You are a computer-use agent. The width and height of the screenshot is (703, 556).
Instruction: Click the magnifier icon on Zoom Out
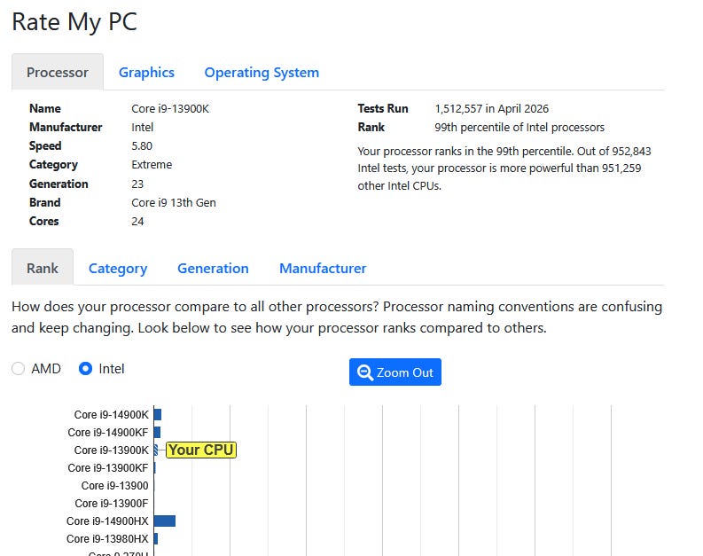pos(364,372)
